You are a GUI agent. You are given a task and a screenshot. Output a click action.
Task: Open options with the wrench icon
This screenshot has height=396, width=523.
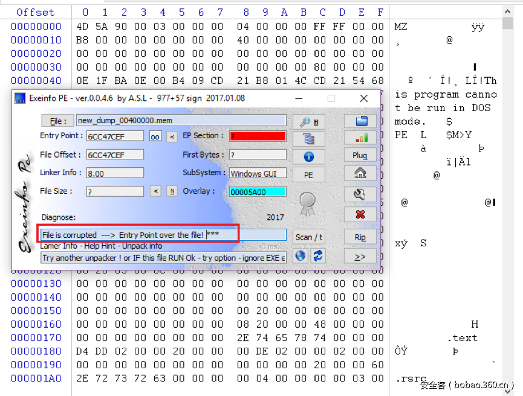pyautogui.click(x=361, y=194)
